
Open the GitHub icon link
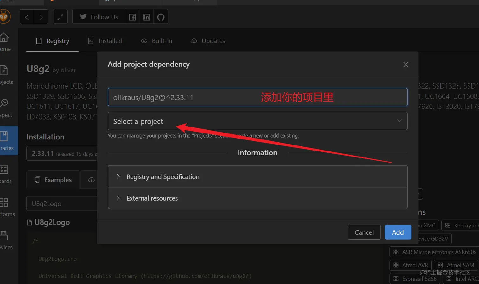coord(161,17)
